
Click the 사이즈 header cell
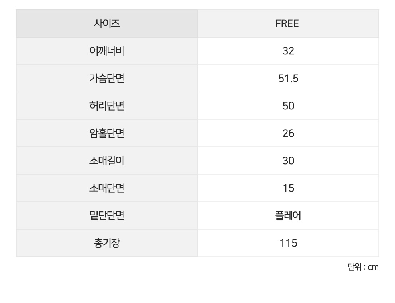pos(107,24)
